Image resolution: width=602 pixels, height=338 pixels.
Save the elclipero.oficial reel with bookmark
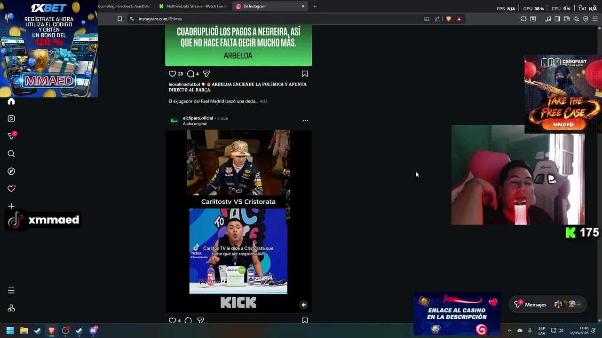point(305,321)
